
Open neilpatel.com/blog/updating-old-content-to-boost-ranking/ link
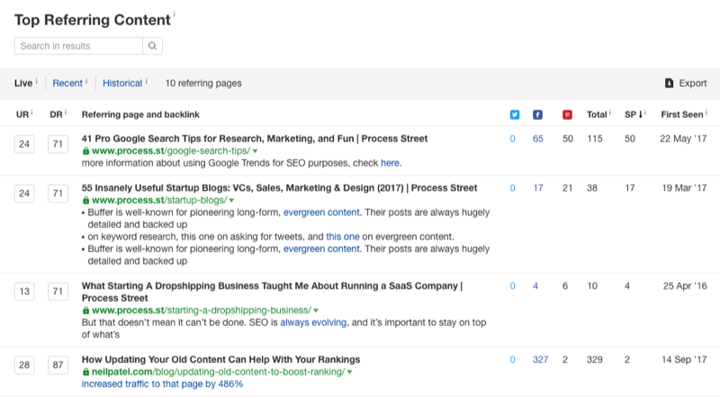coord(218,372)
